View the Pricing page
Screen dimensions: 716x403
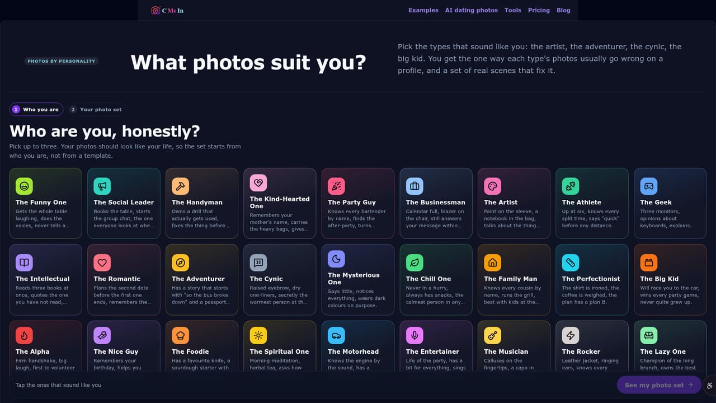tap(539, 10)
